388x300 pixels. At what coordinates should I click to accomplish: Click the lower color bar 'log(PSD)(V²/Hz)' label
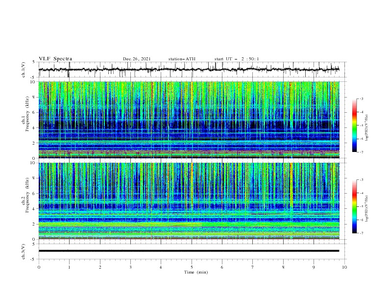pos(367,209)
